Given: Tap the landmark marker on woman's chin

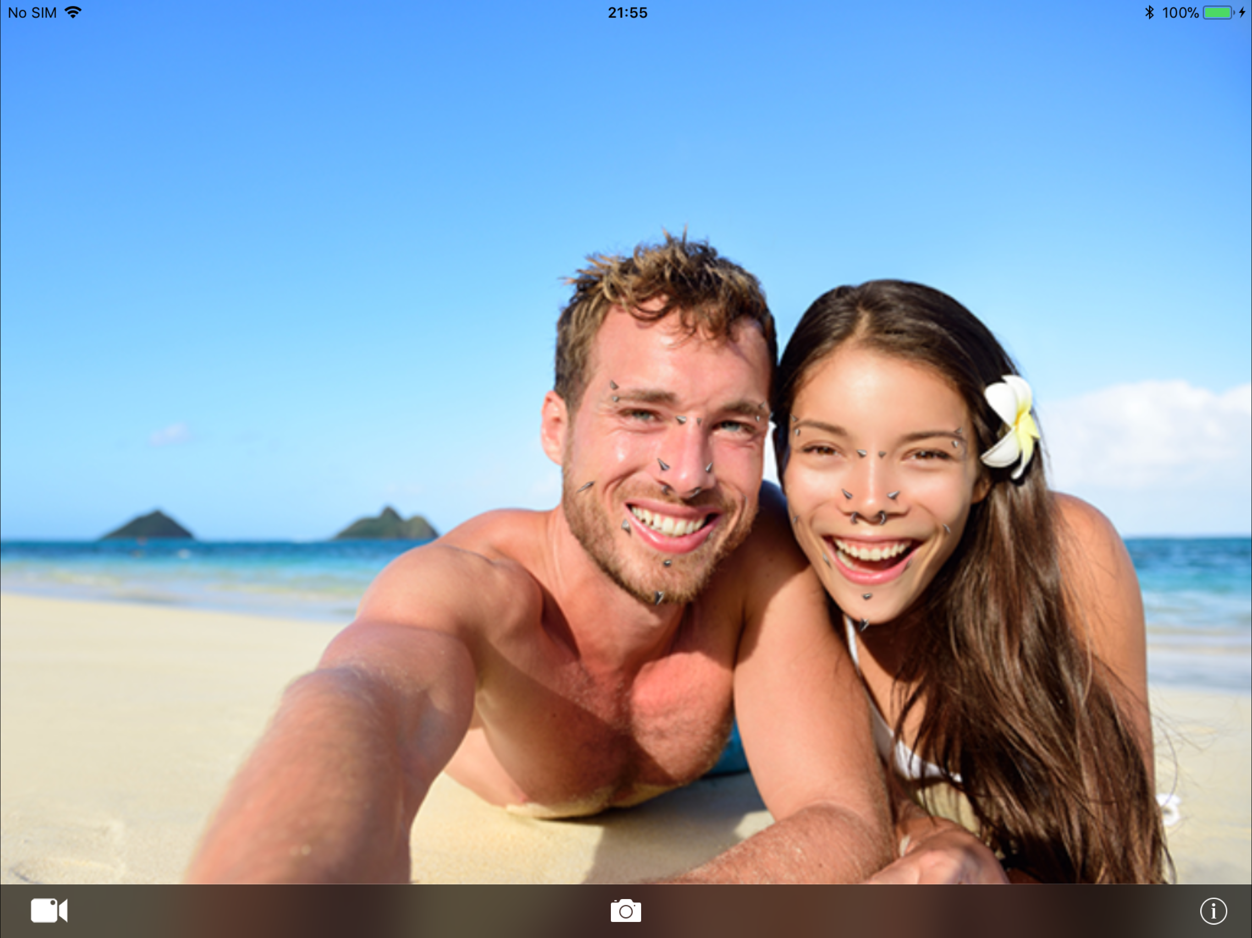Looking at the screenshot, I should 864,625.
